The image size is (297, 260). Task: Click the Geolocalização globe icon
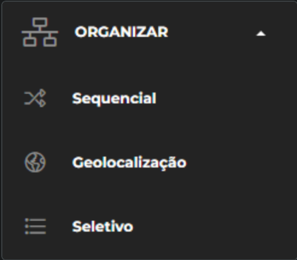tap(35, 162)
